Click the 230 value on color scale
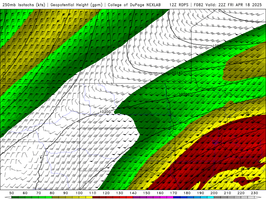Image resolution: width=266 pixels, height=199 pixels. pyautogui.click(x=255, y=193)
